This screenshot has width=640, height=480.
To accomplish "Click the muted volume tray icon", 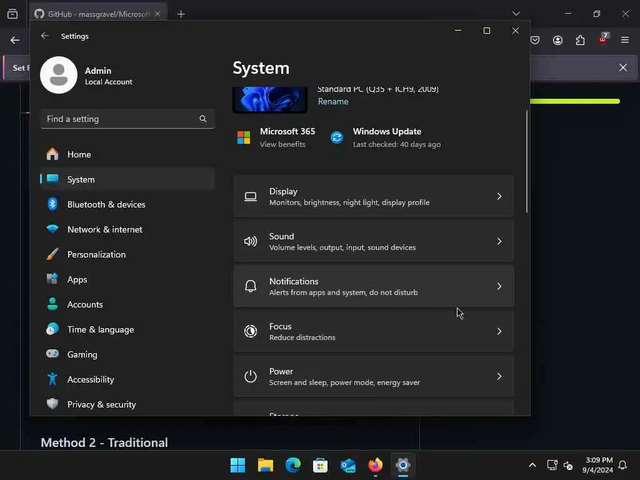I will (568, 465).
